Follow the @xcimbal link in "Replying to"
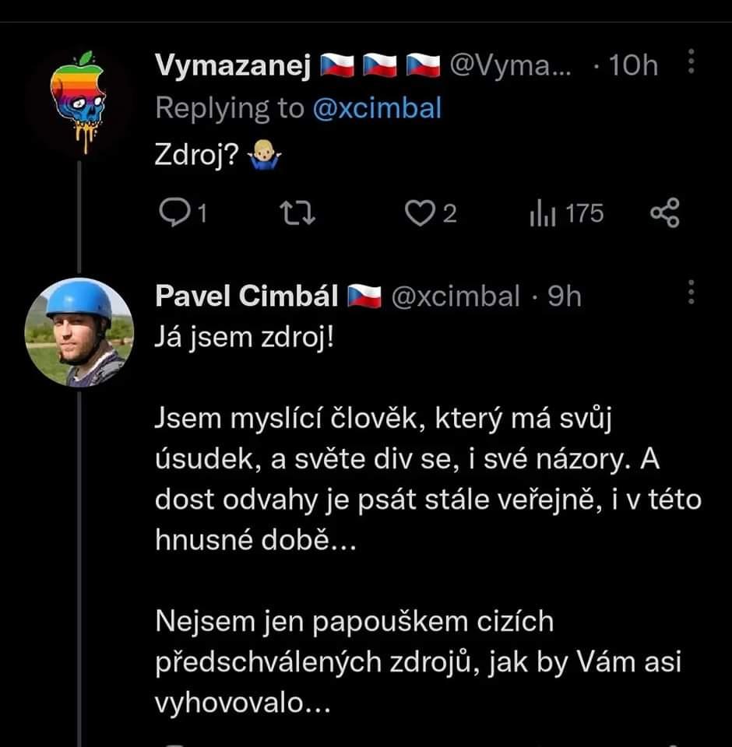The height and width of the screenshot is (747, 732). tap(377, 108)
